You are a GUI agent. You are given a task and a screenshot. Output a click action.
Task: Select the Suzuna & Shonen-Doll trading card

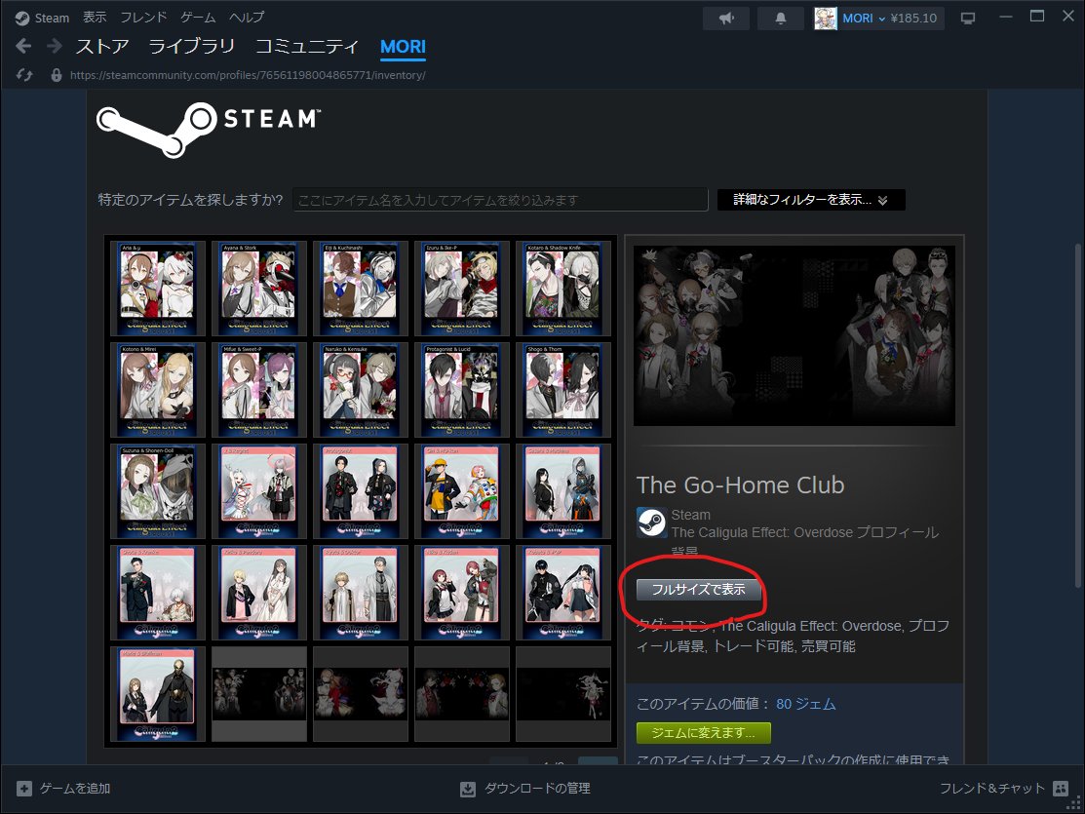(x=158, y=490)
